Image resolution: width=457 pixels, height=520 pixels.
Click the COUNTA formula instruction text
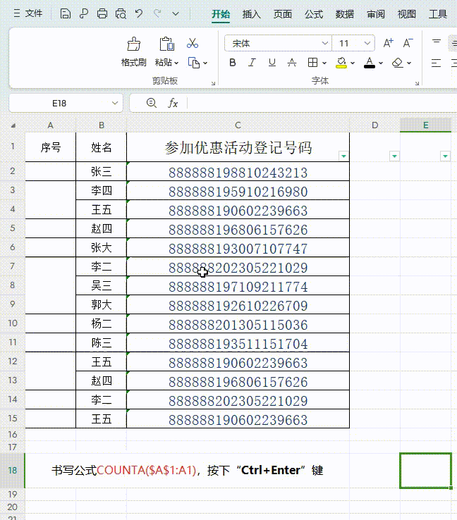pos(188,470)
